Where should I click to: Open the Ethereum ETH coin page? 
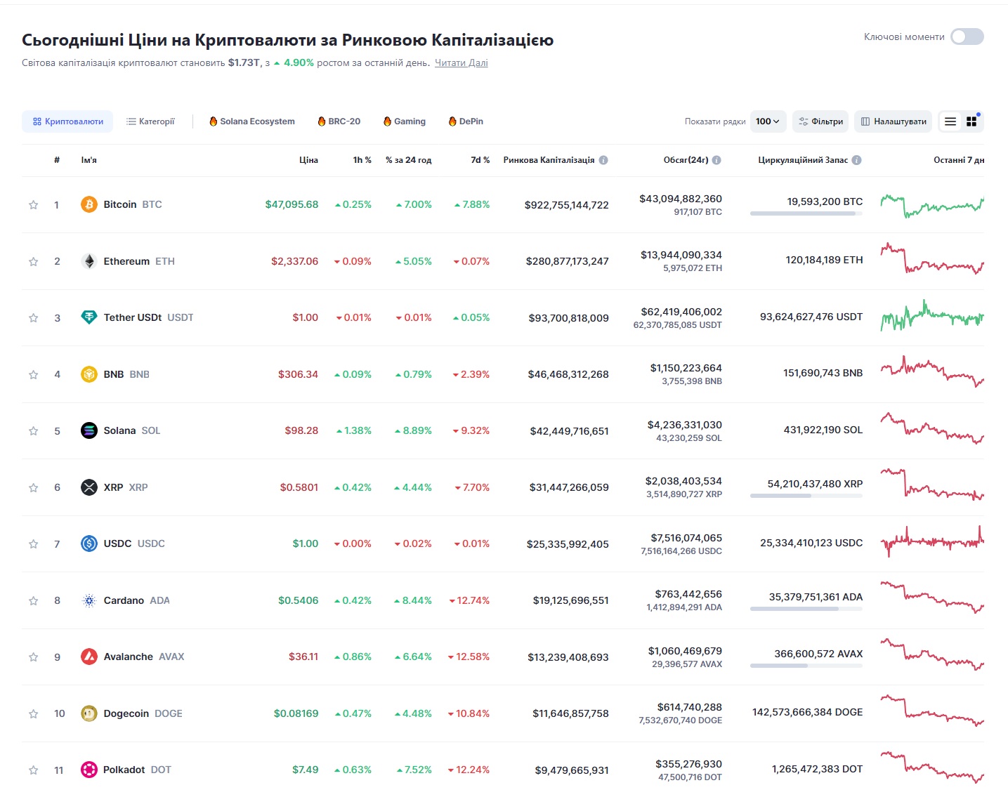click(128, 261)
